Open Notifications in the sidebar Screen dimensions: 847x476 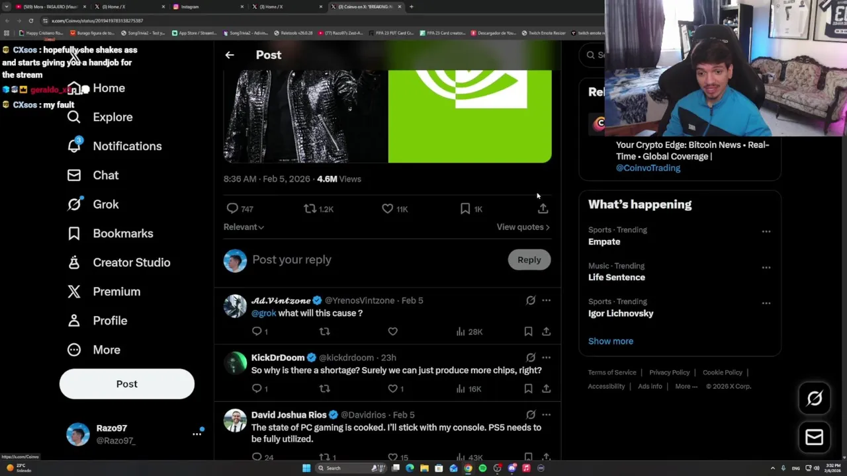point(114,146)
